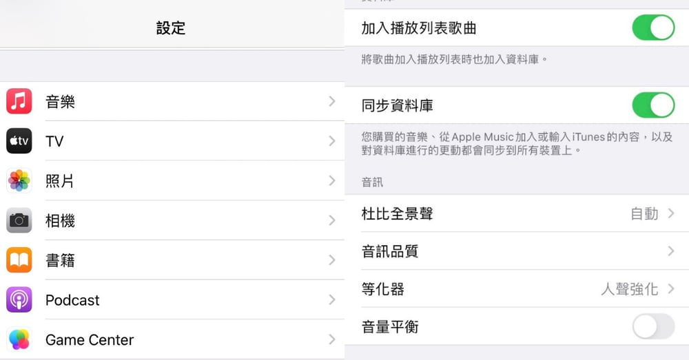Screen dimensions: 689x360
Task: Expand 等化器 option showing 人聲強化
Action: click(x=517, y=288)
